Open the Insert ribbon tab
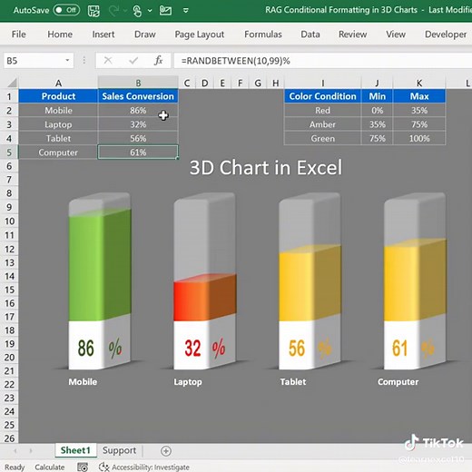This screenshot has height=472, width=472. click(103, 34)
